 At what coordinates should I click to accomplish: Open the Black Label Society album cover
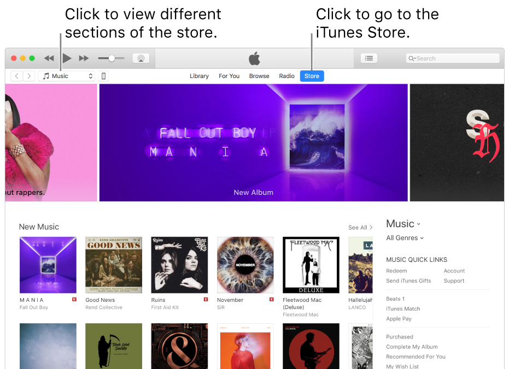coord(114,346)
